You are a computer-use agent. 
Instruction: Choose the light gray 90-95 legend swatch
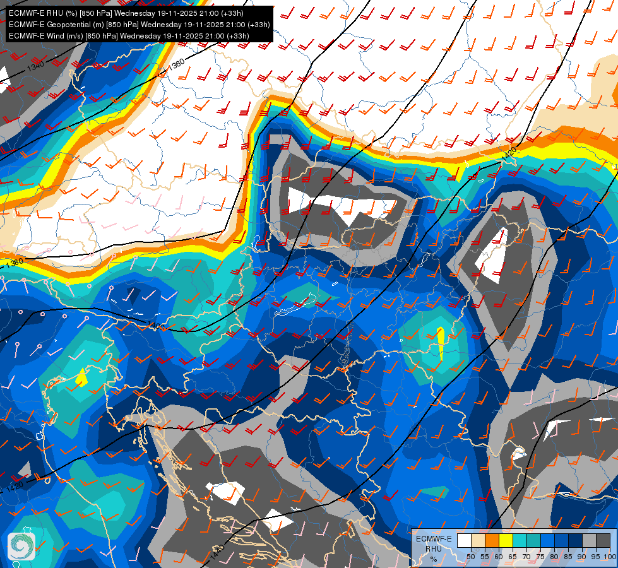pyautogui.click(x=589, y=540)
